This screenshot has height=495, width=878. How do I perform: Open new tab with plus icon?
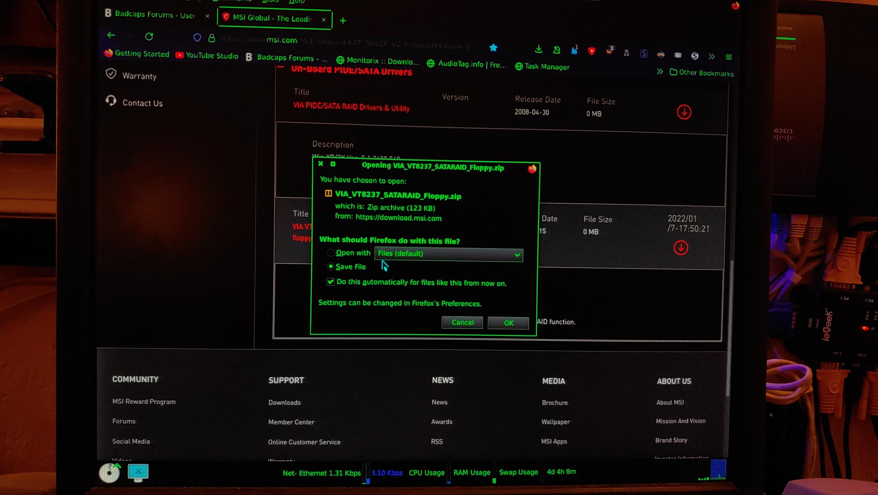coord(343,21)
